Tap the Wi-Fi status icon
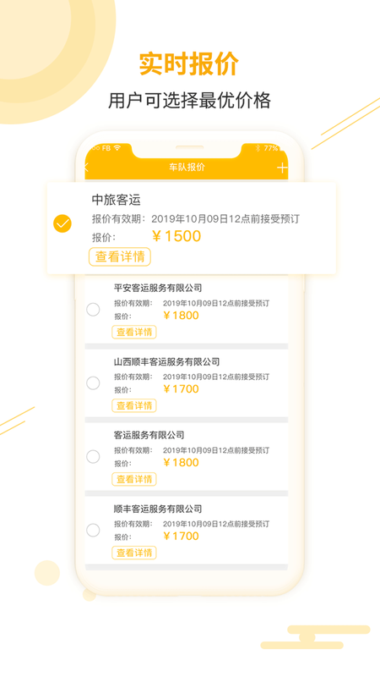This screenshot has width=380, height=677. tap(117, 148)
